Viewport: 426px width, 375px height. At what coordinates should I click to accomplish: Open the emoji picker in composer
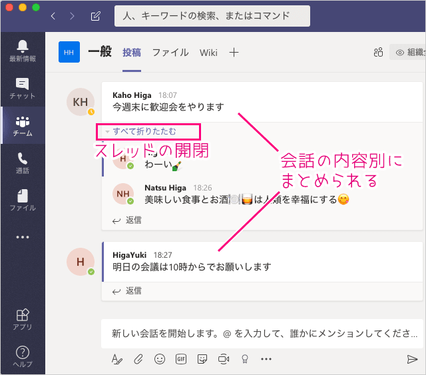pos(160,359)
